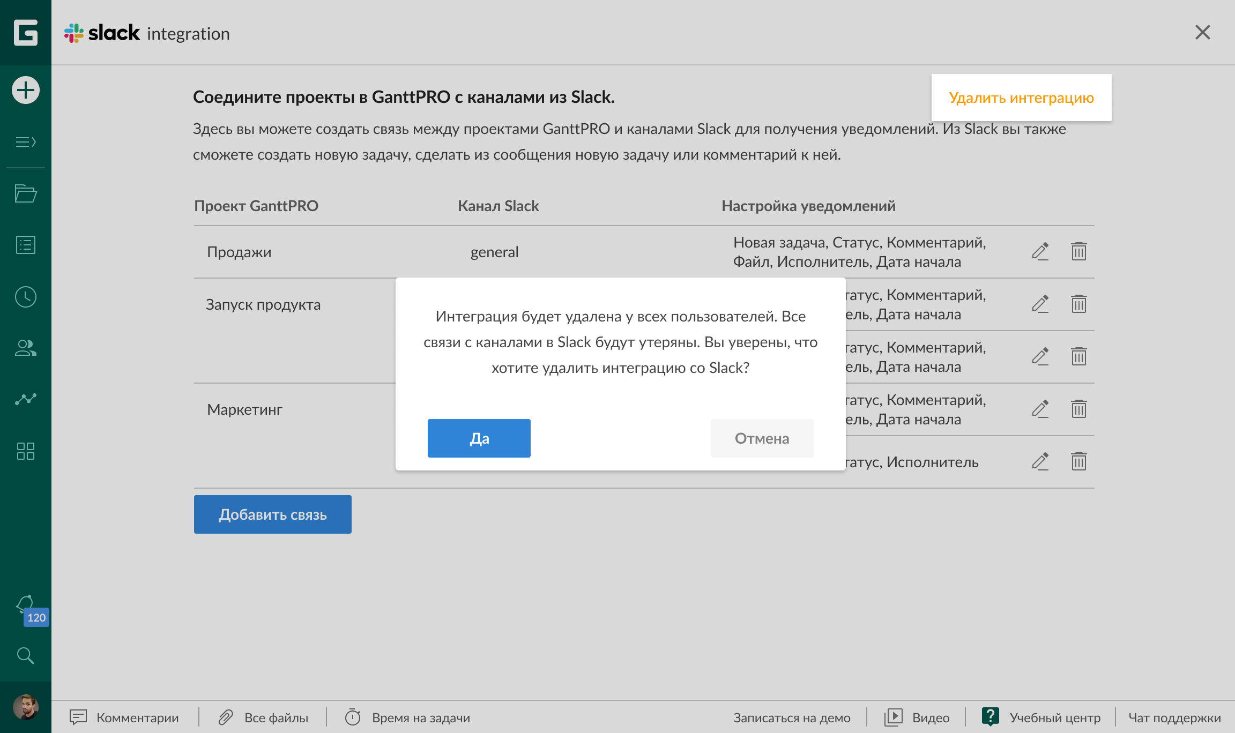Expand the left sidebar menu icon
1235x733 pixels.
pos(25,141)
